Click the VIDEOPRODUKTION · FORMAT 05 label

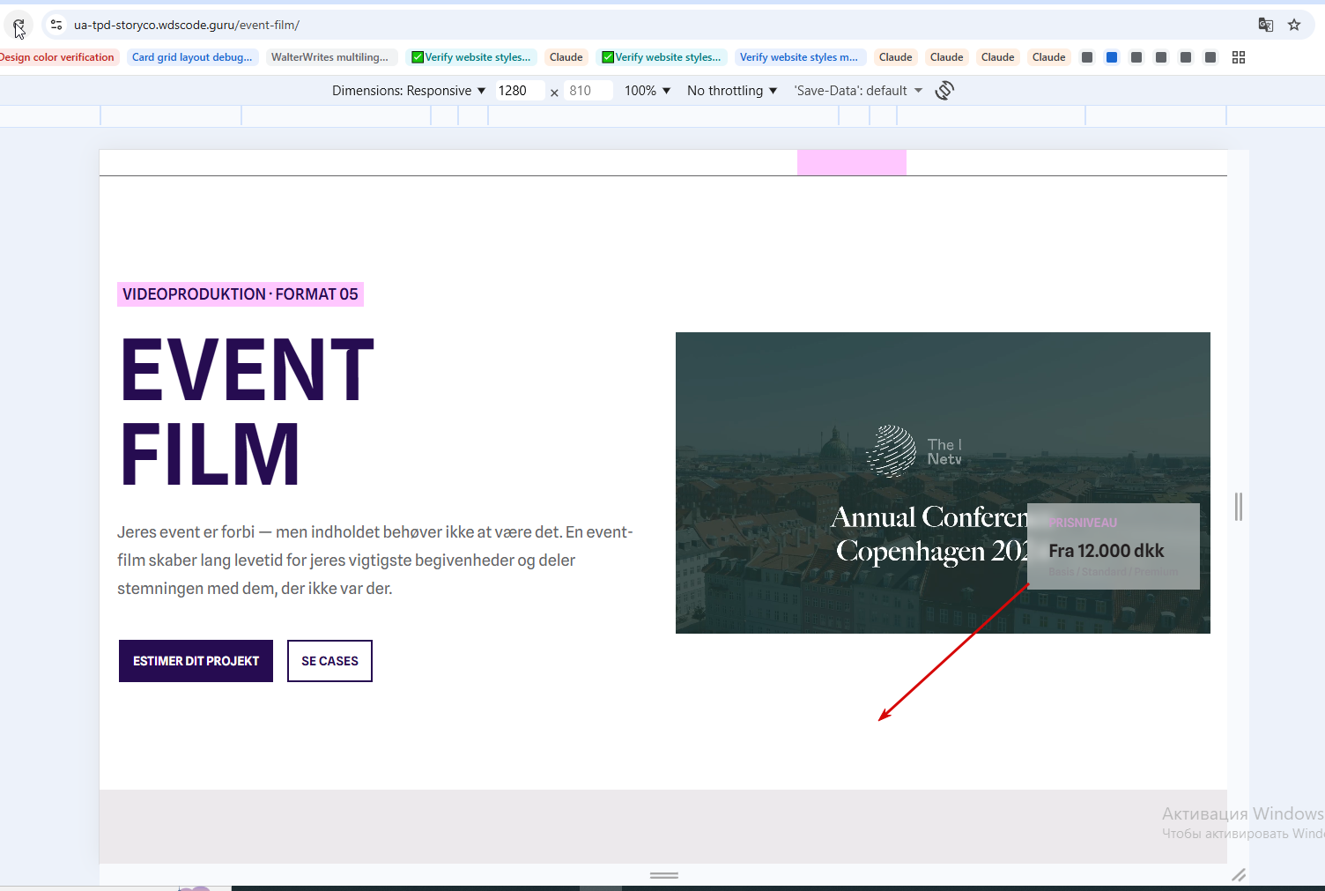(x=241, y=294)
